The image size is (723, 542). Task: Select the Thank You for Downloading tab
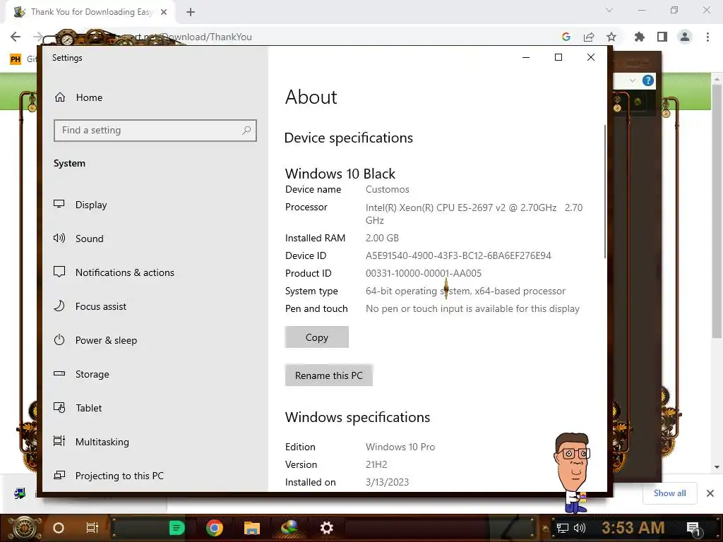tap(90, 12)
